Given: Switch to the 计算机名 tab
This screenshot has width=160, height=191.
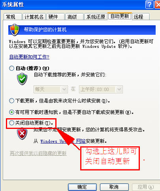Looking at the screenshot, I should (x=34, y=17).
